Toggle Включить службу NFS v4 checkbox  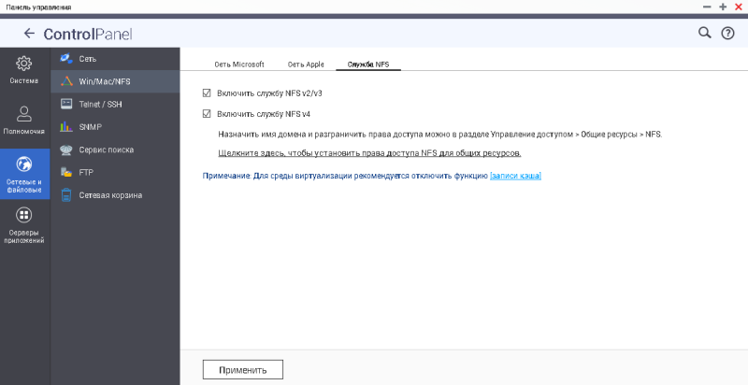tap(207, 114)
